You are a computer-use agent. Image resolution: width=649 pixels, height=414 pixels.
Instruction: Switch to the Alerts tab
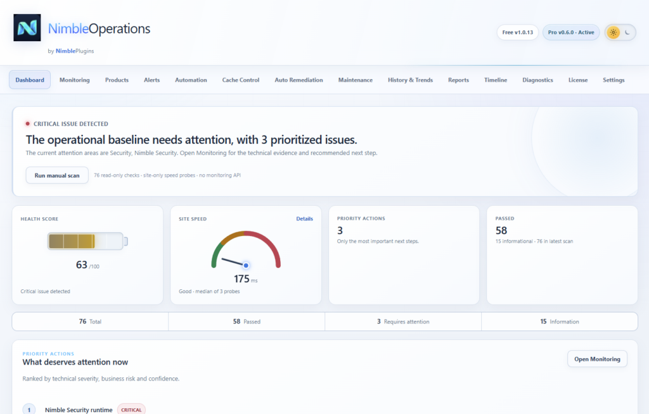tap(152, 80)
